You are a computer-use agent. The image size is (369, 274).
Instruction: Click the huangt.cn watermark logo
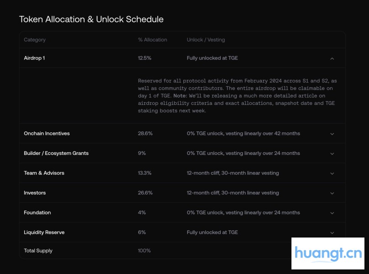[x=328, y=253]
